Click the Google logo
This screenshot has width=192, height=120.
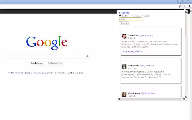pyautogui.click(x=47, y=43)
